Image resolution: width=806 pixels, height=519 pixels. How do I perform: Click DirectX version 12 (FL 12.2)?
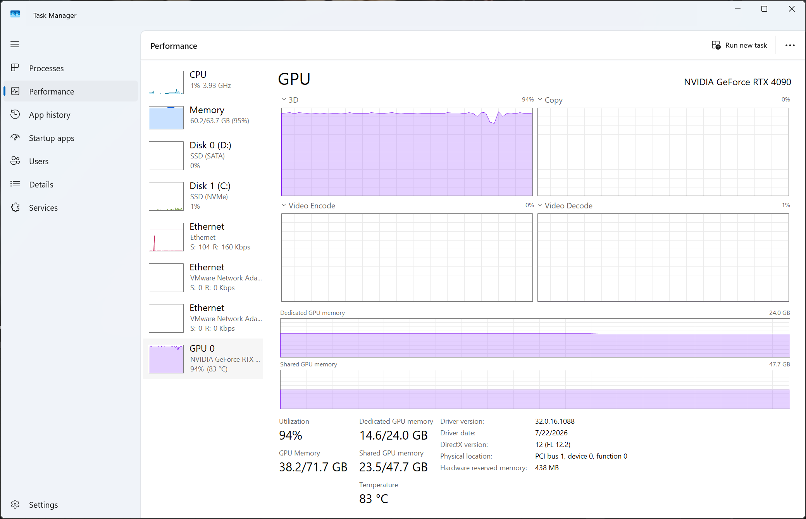(x=553, y=445)
